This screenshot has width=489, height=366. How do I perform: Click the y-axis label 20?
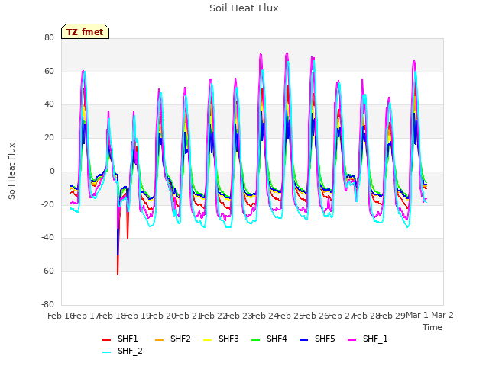pos(49,137)
